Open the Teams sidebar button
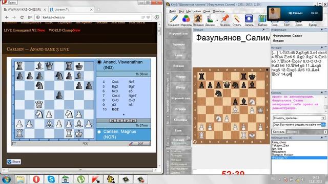The height and width of the screenshot is (184, 328). pyautogui.click(x=180, y=120)
